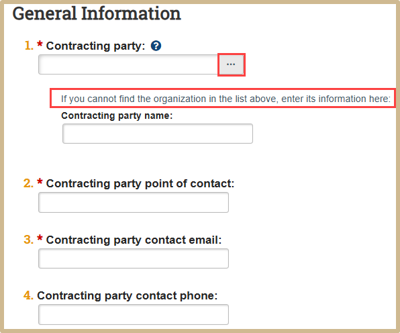Image resolution: width=400 pixels, height=333 pixels.
Task: Click the 'Contracting party point of contact:' label
Action: pos(140,184)
